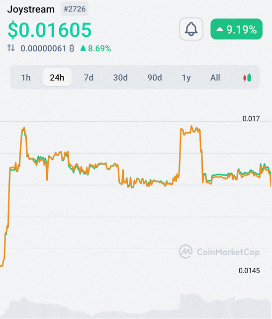
Task: Switch to candlestick chart view
Action: point(247,78)
